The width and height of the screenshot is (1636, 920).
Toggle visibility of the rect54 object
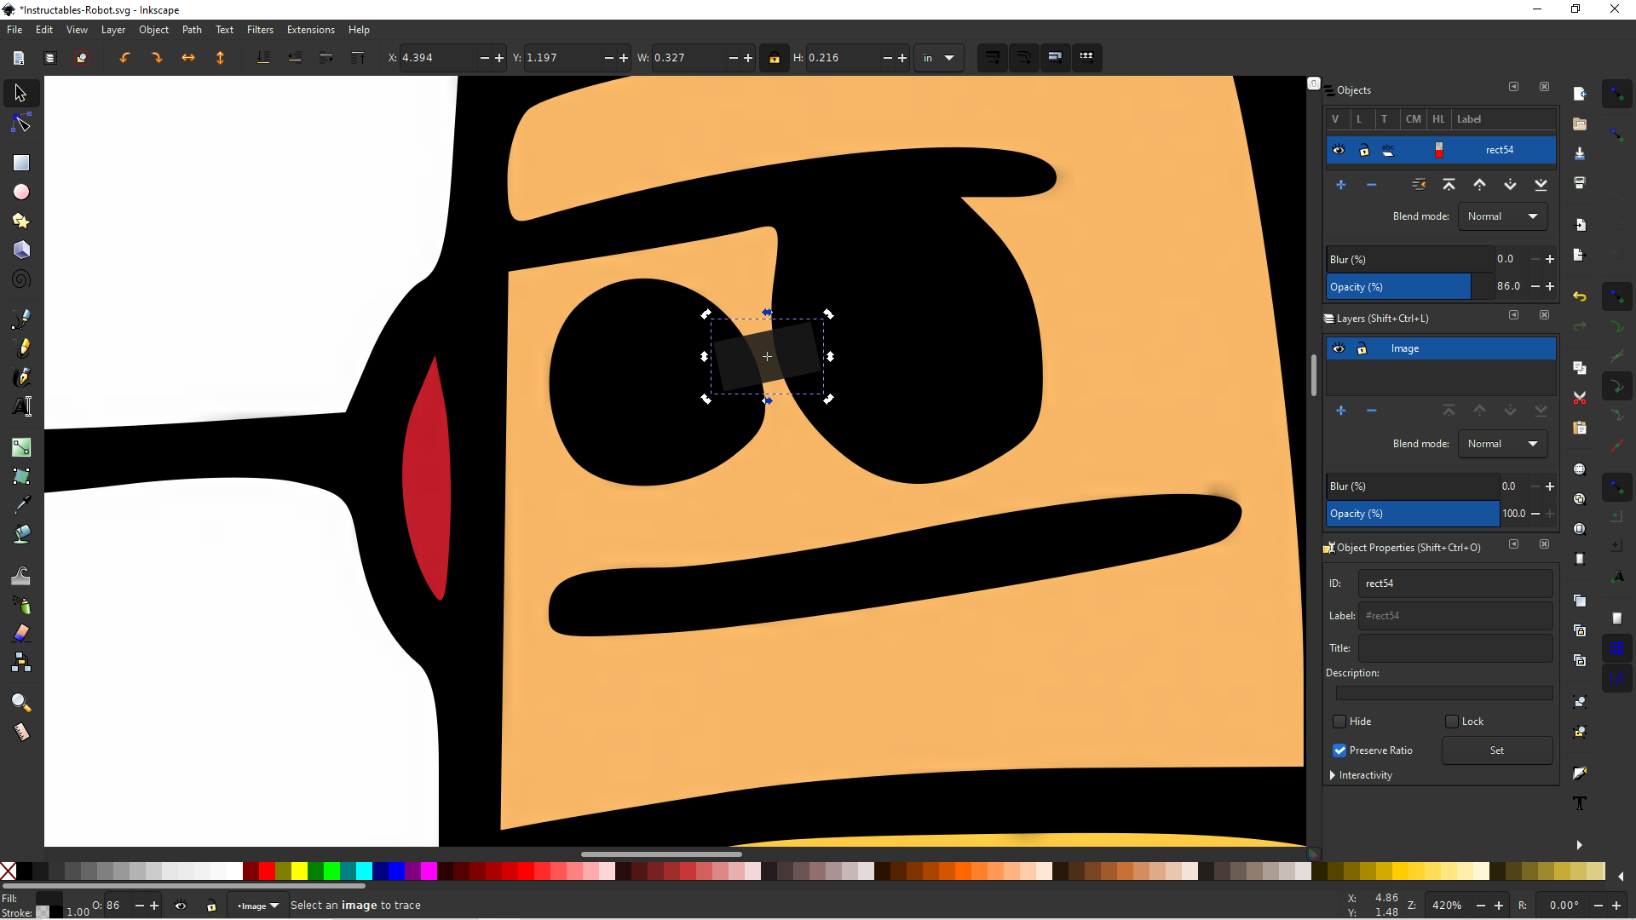click(1338, 150)
